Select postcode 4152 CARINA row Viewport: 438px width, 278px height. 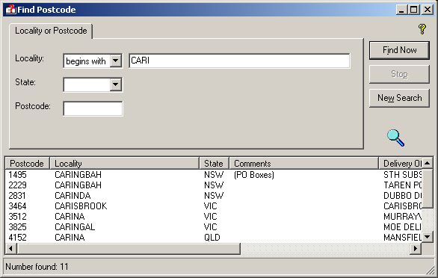coord(214,238)
